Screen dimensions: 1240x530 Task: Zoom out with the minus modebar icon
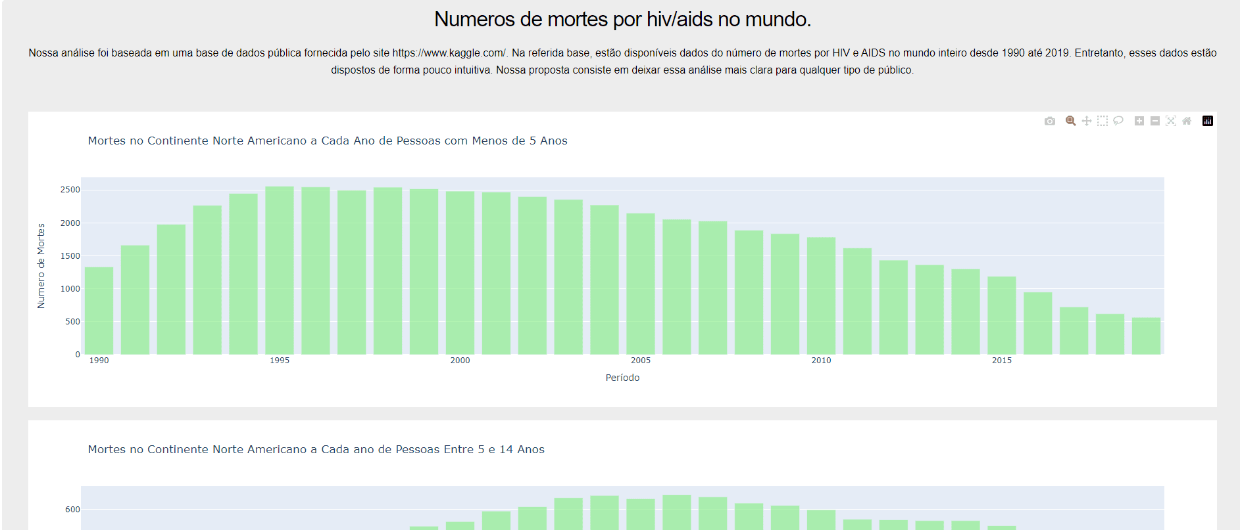(1155, 121)
